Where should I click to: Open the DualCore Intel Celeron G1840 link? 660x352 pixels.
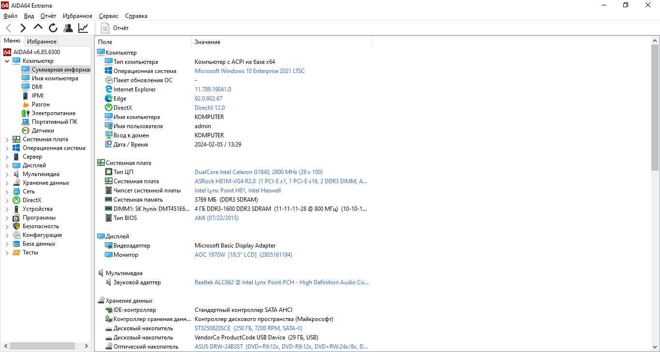click(x=258, y=172)
